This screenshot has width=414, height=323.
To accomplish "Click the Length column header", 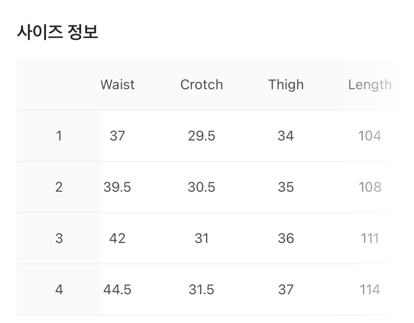I will [369, 85].
